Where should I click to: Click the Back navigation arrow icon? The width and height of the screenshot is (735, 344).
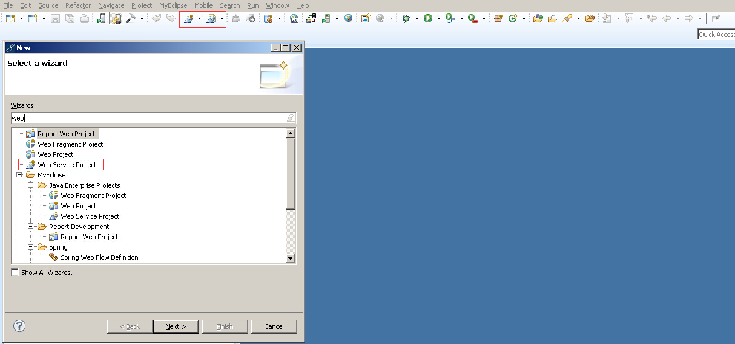coord(667,19)
